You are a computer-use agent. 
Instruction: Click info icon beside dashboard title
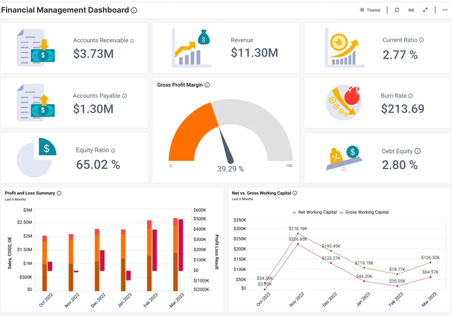click(x=134, y=10)
